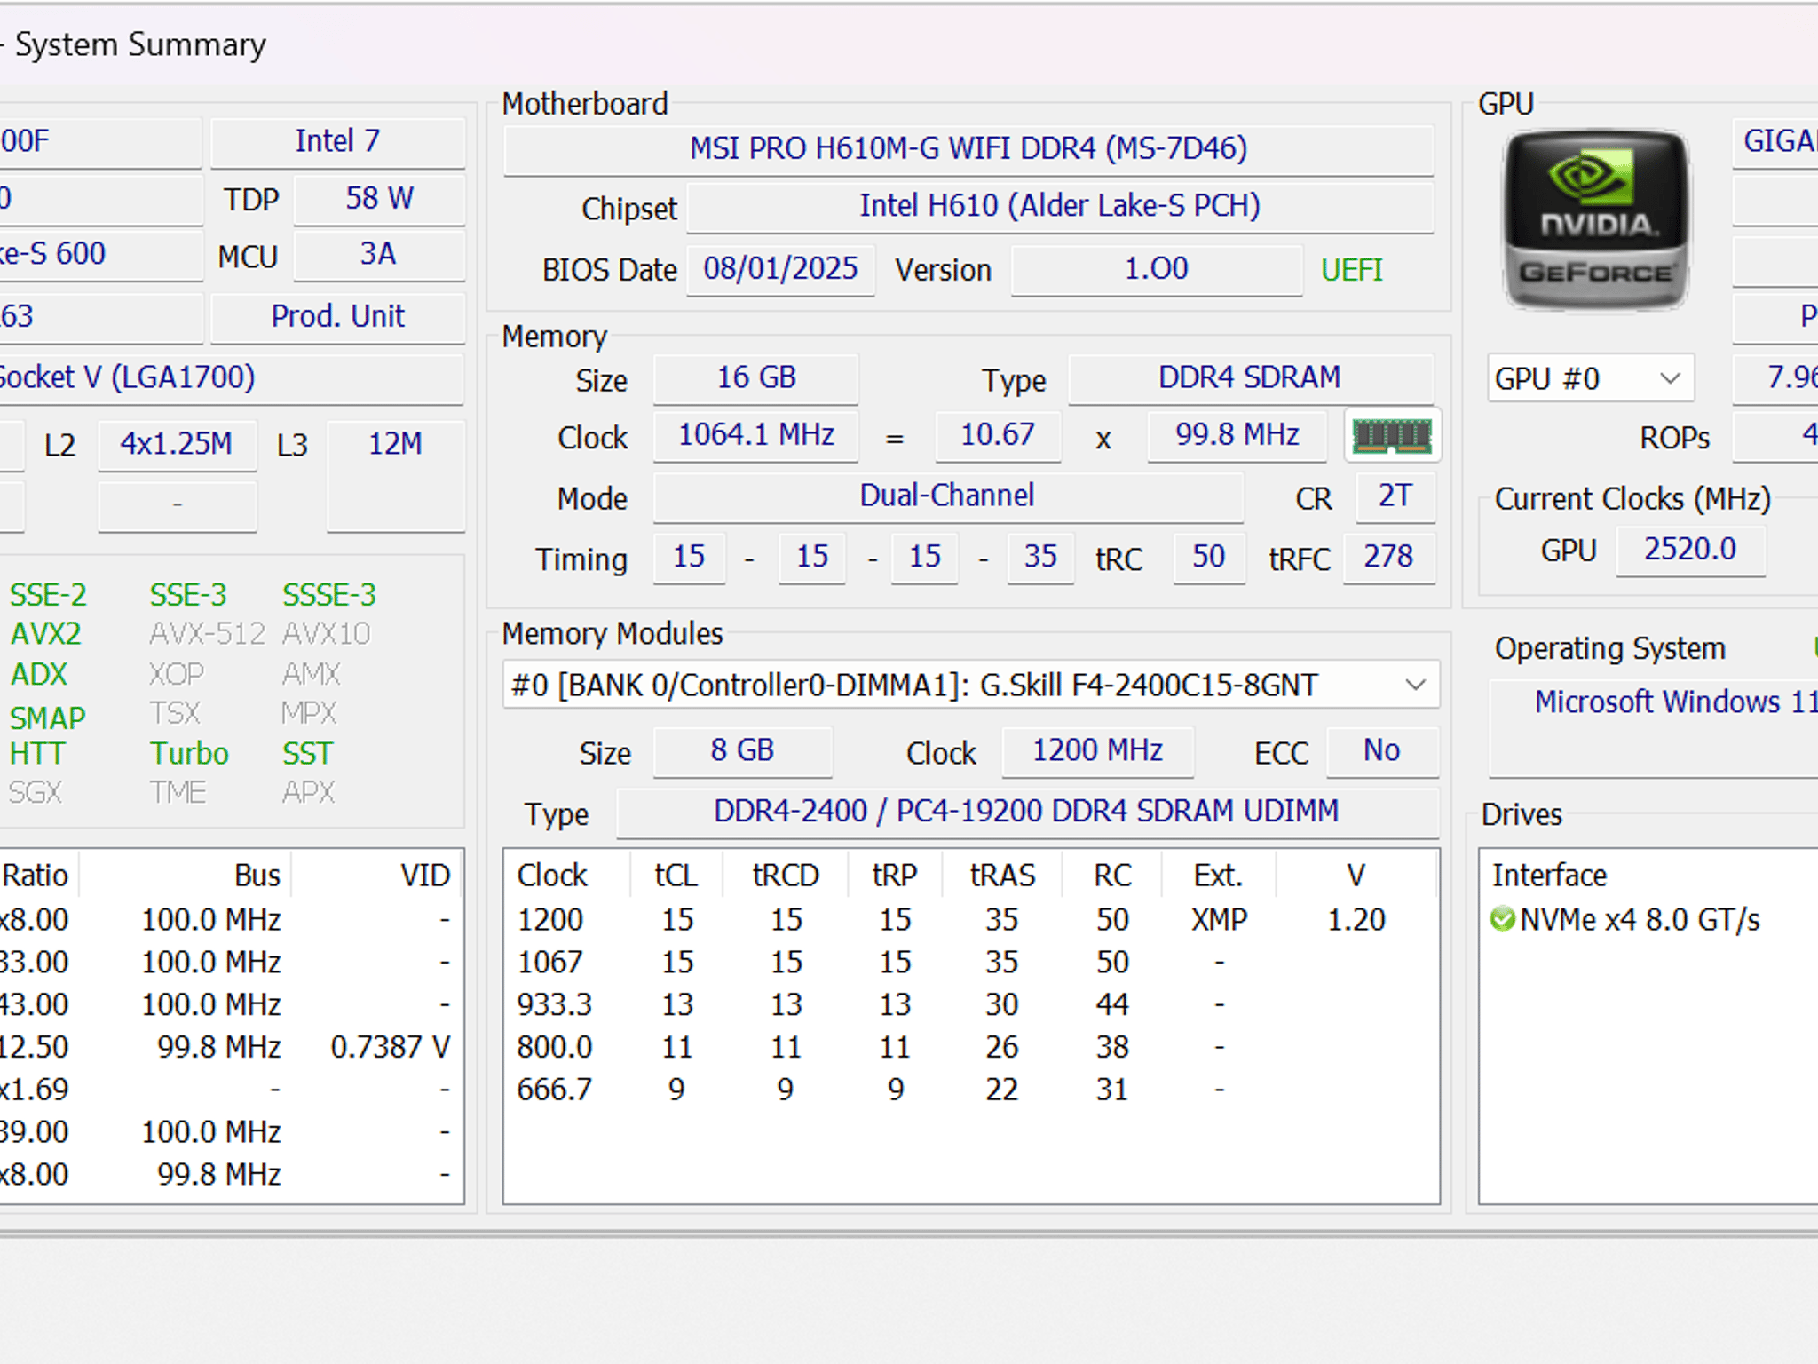
Task: Select the 1200 XMP row in timing table
Action: pyautogui.click(x=970, y=920)
